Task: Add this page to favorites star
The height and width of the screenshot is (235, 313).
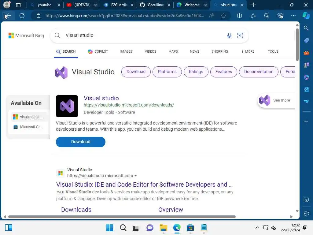Action: coord(223,16)
